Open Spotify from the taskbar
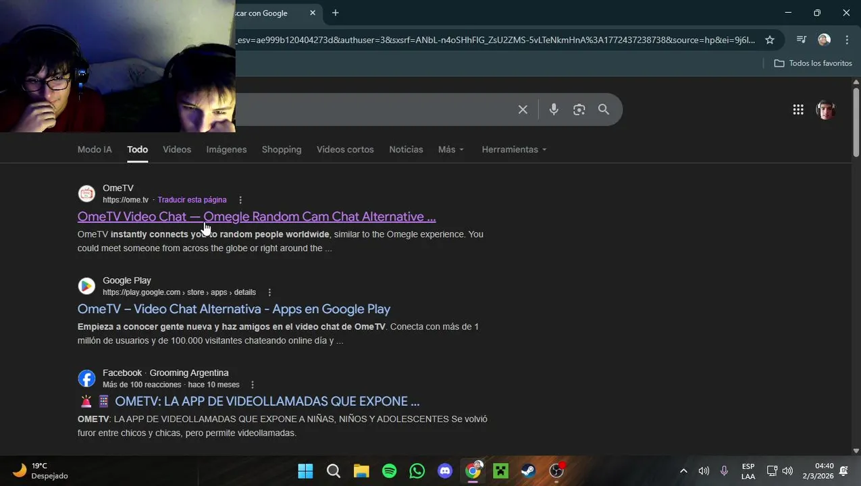The height and width of the screenshot is (486, 861). 389,470
